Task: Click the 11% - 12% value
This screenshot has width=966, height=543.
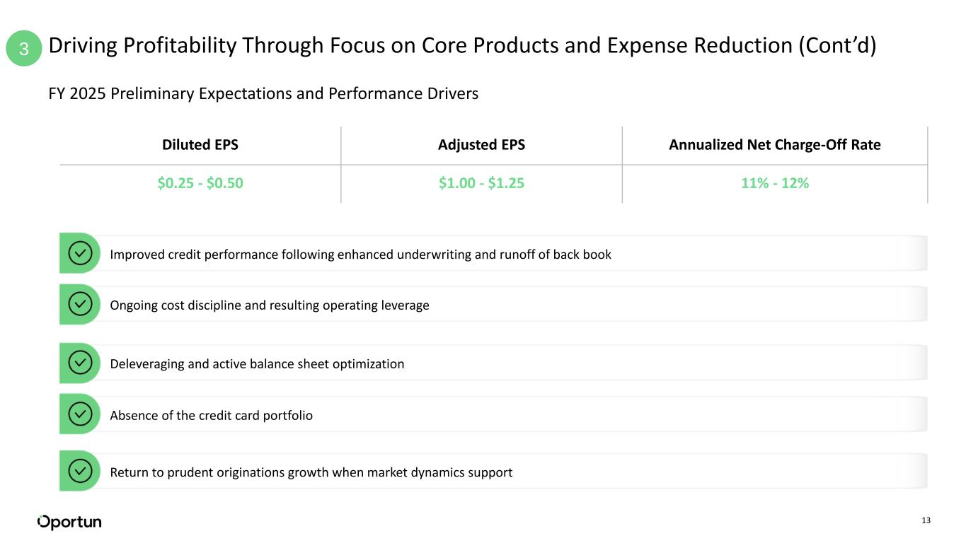Action: click(x=774, y=183)
